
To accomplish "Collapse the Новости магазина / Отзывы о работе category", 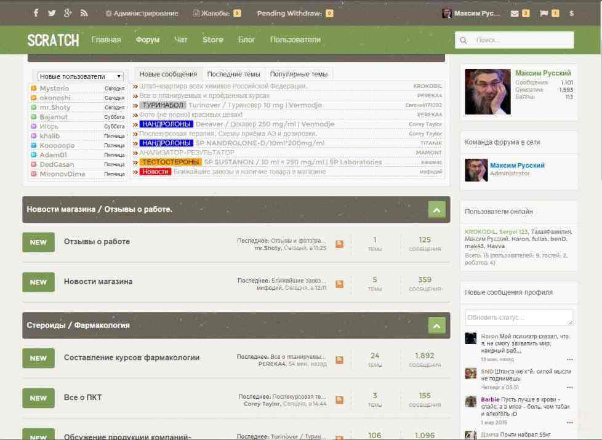I will [436, 210].
